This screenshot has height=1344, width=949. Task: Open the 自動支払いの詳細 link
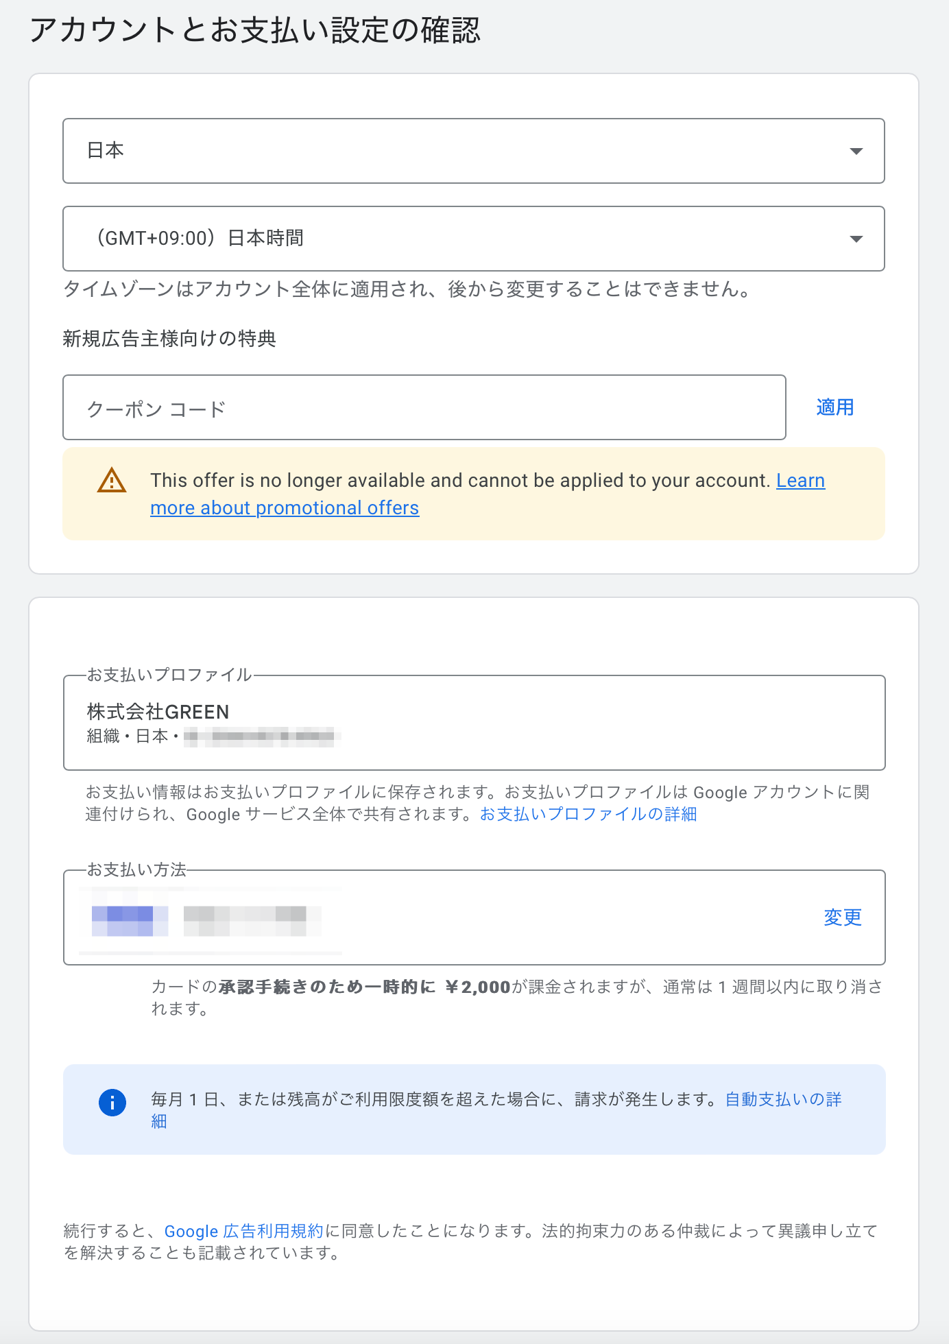point(783,1100)
